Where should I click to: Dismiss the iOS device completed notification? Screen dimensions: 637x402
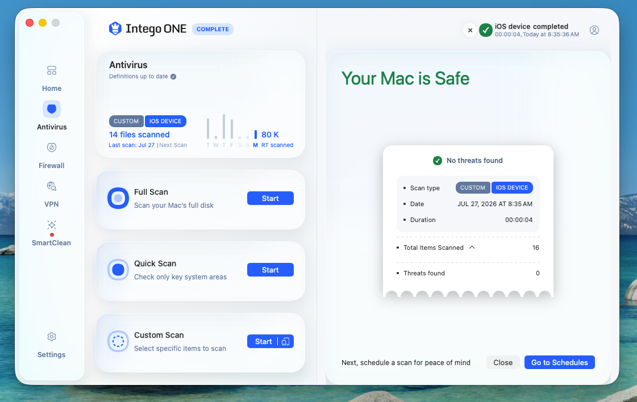[x=470, y=30]
